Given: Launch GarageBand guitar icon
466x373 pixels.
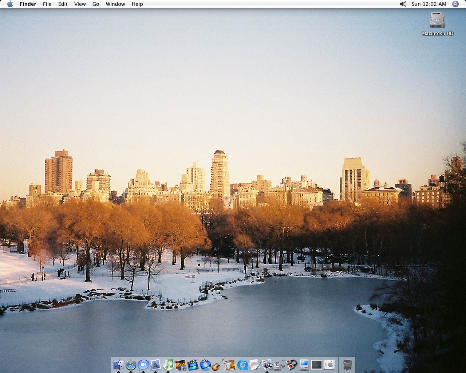Looking at the screenshot, I should (x=218, y=365).
